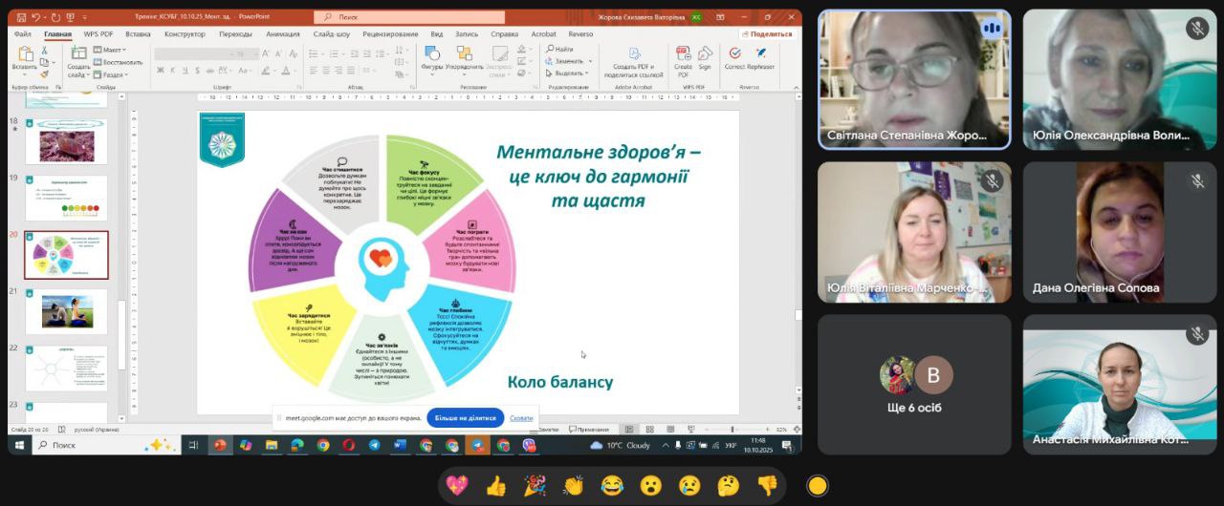Expand the Выделить select dropdown
This screenshot has height=506, width=1224.
coord(569,73)
